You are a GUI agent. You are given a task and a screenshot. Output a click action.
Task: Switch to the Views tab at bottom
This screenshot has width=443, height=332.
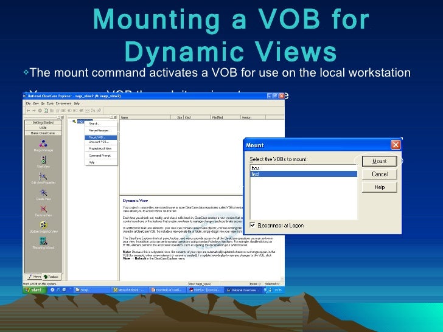[35, 277]
